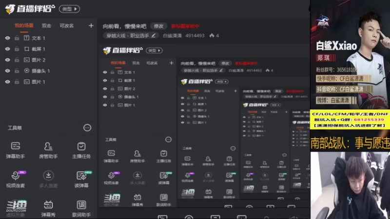Viewport: 390px width, 219px height.
Task: Toggle visibility of the 摄像头 1 layer
Action: coord(8,71)
